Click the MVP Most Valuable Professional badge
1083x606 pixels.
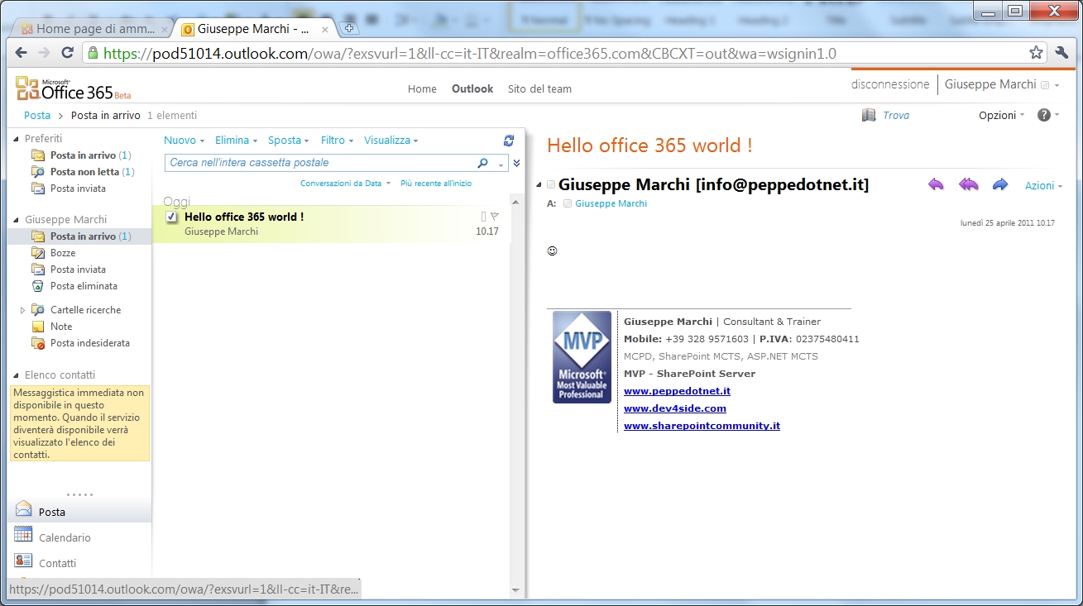pos(582,357)
